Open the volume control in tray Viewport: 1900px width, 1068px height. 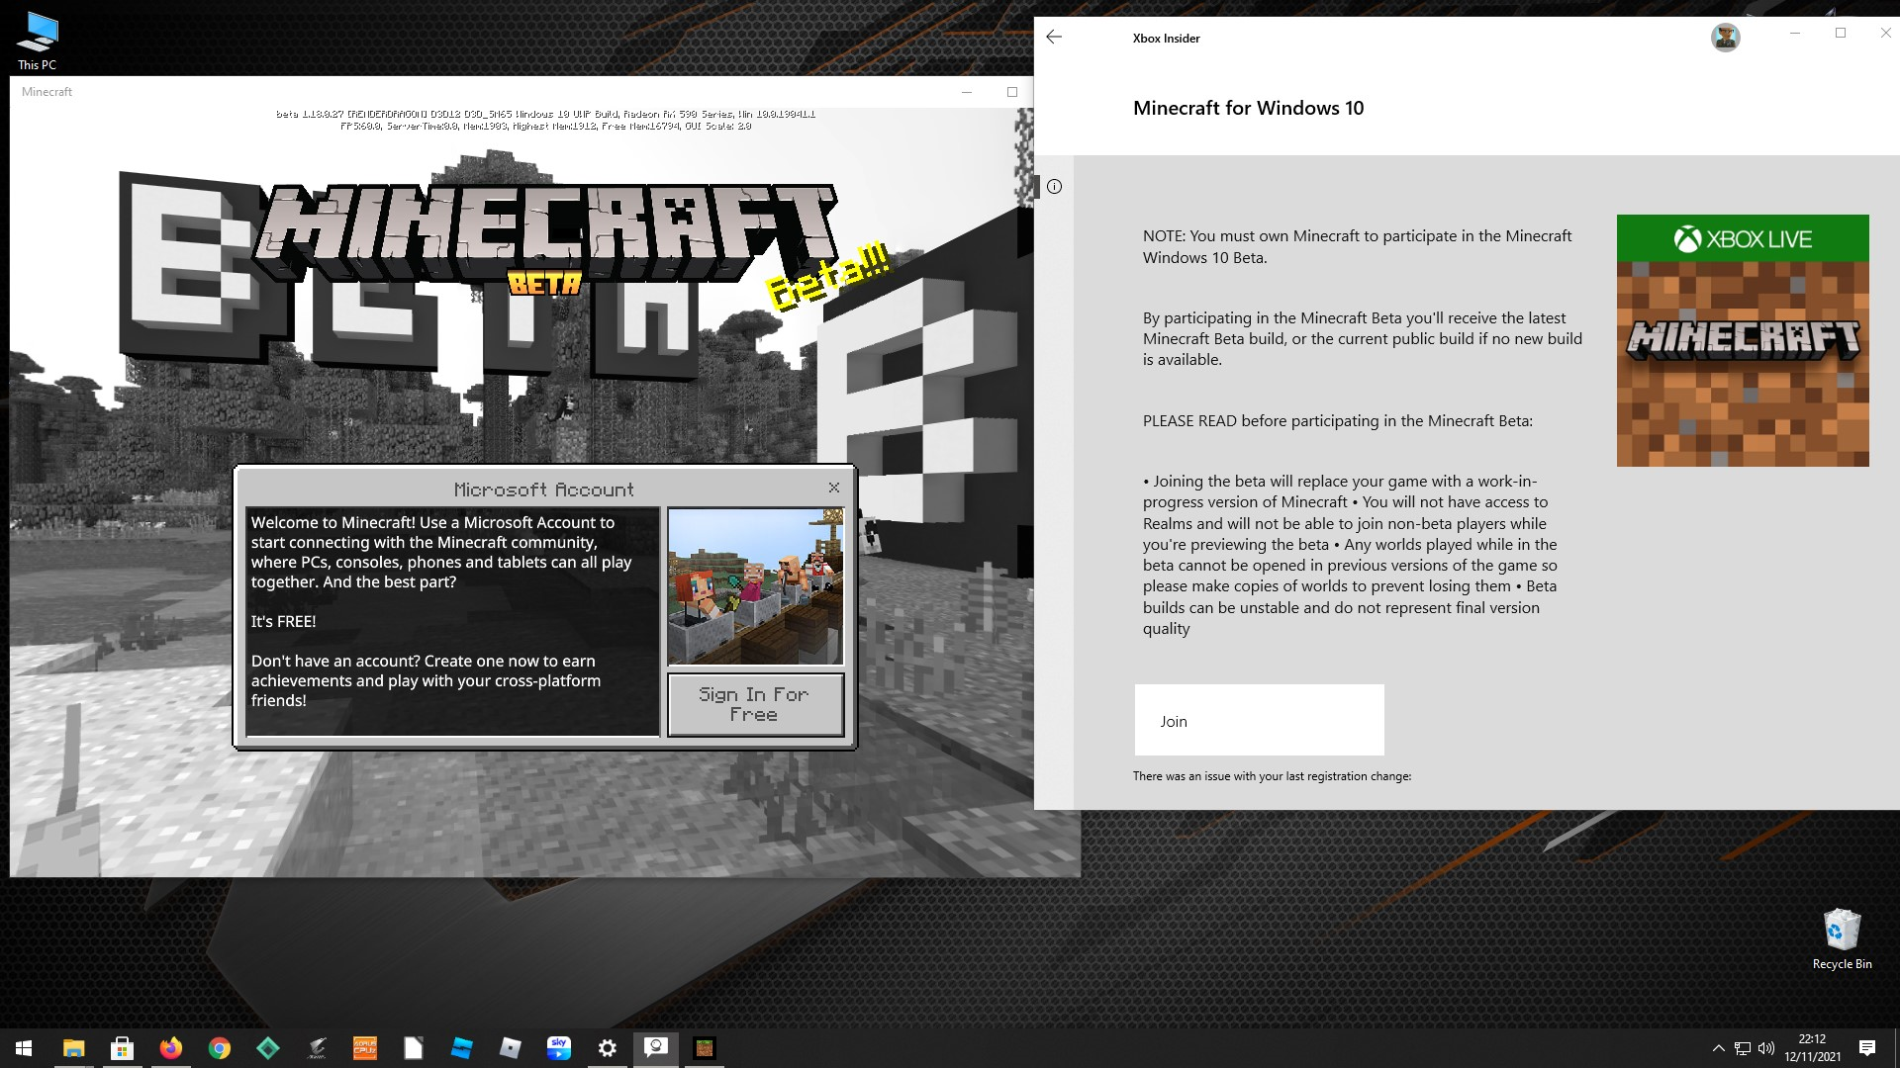tap(1766, 1048)
